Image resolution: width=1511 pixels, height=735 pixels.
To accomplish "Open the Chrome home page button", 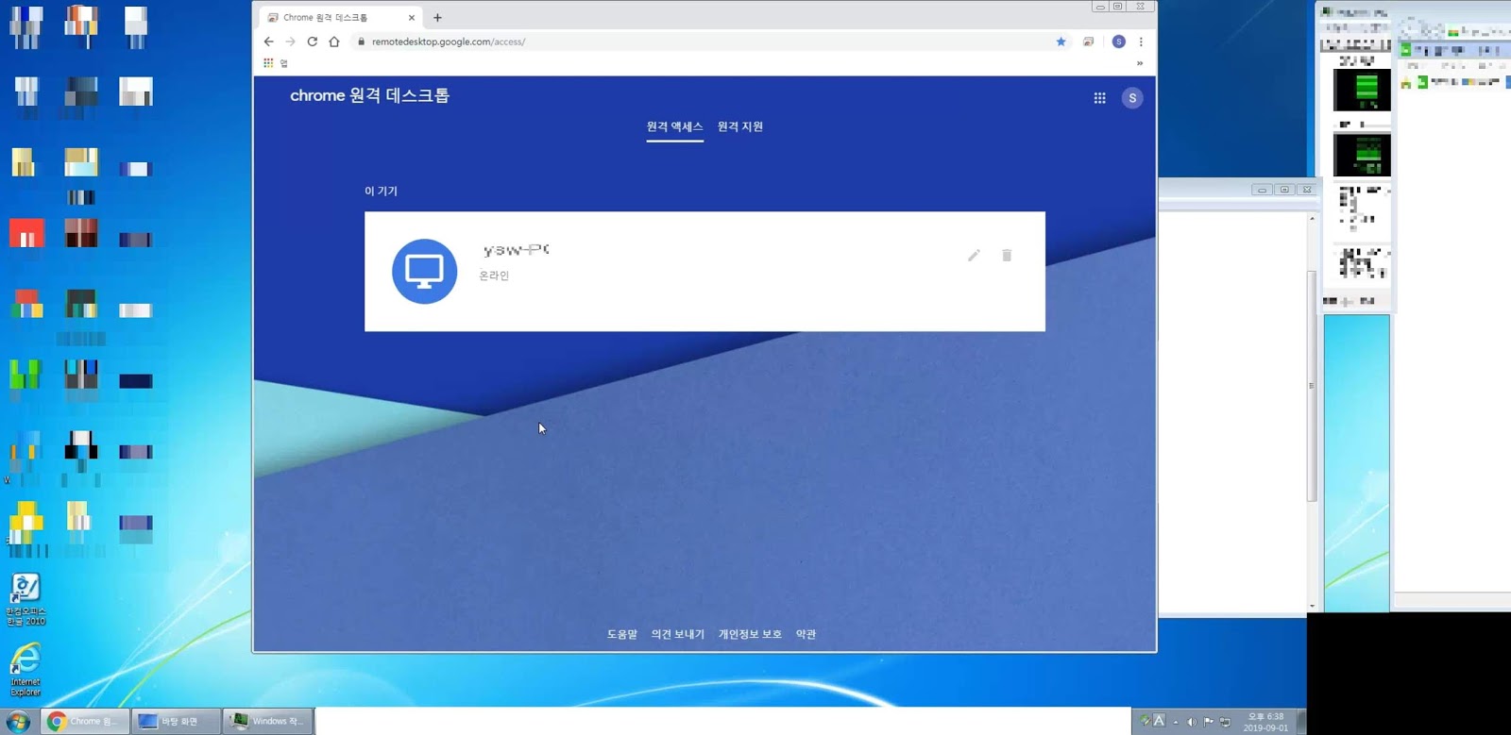I will (x=334, y=42).
